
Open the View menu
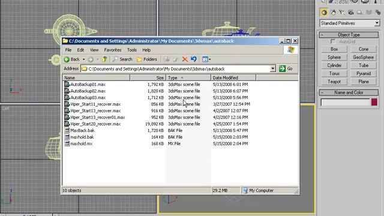pyautogui.click(x=94, y=50)
